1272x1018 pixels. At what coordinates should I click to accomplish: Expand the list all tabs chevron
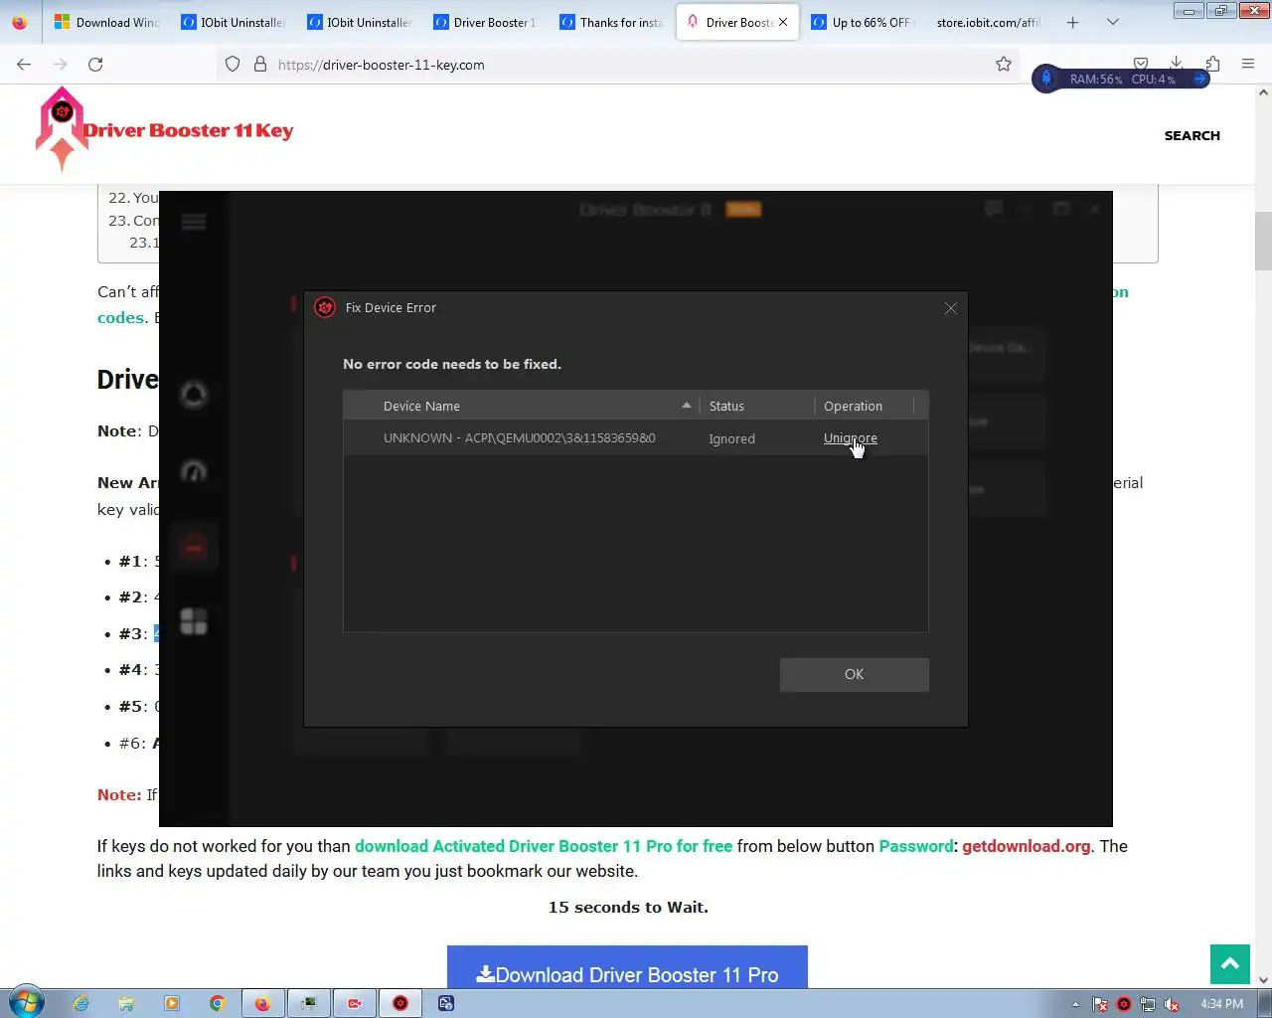pos(1113,22)
